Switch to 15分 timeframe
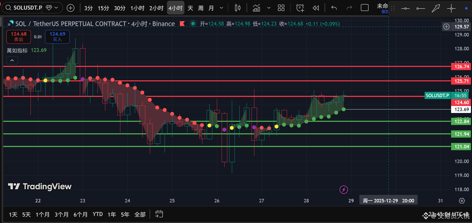Screen dimensions: 472x223 point(103,8)
